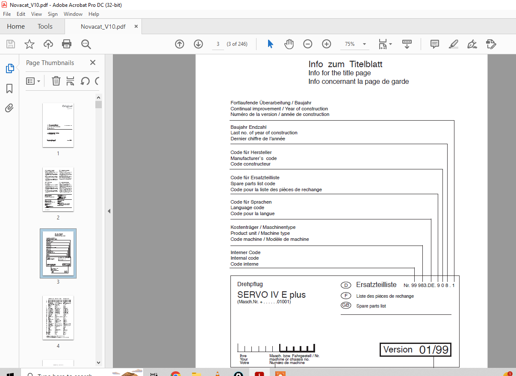Open the View menu
516x376 pixels.
tap(37, 14)
